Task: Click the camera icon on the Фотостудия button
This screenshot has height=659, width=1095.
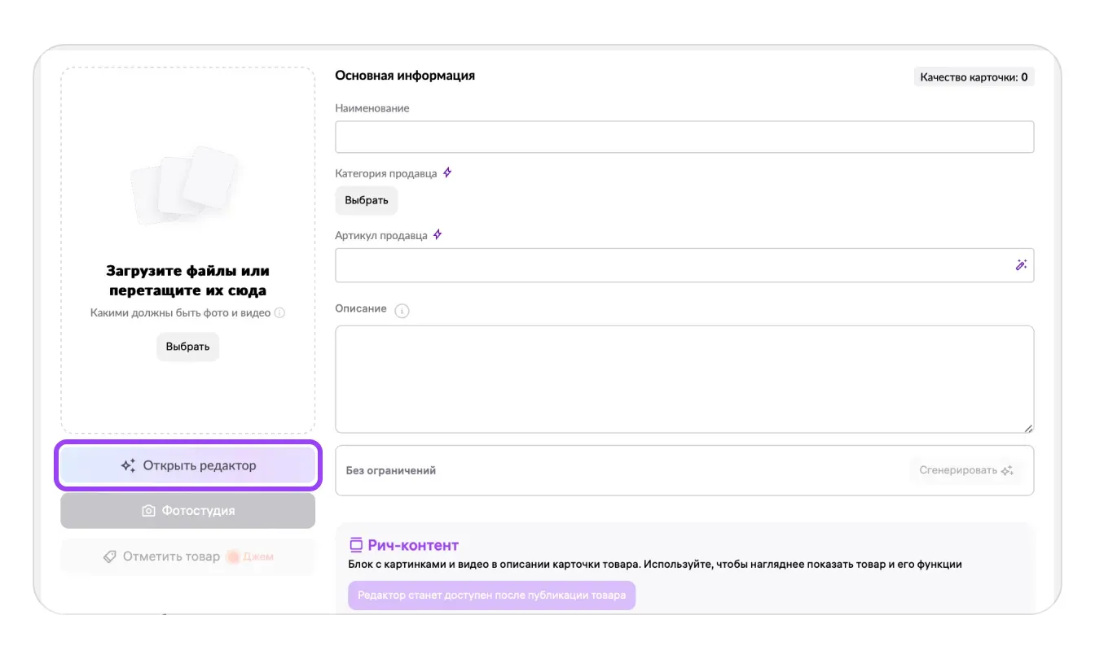Action: coord(148,511)
